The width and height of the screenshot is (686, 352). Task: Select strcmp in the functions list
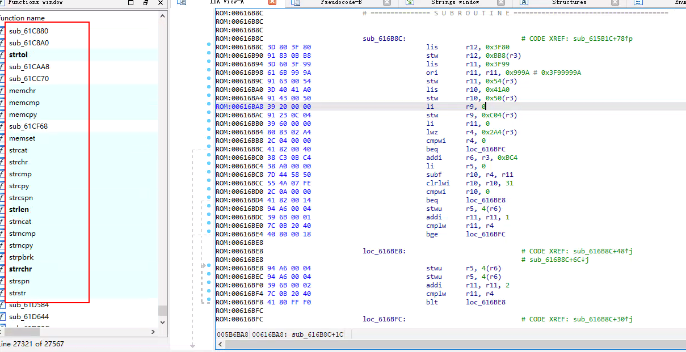(20, 173)
